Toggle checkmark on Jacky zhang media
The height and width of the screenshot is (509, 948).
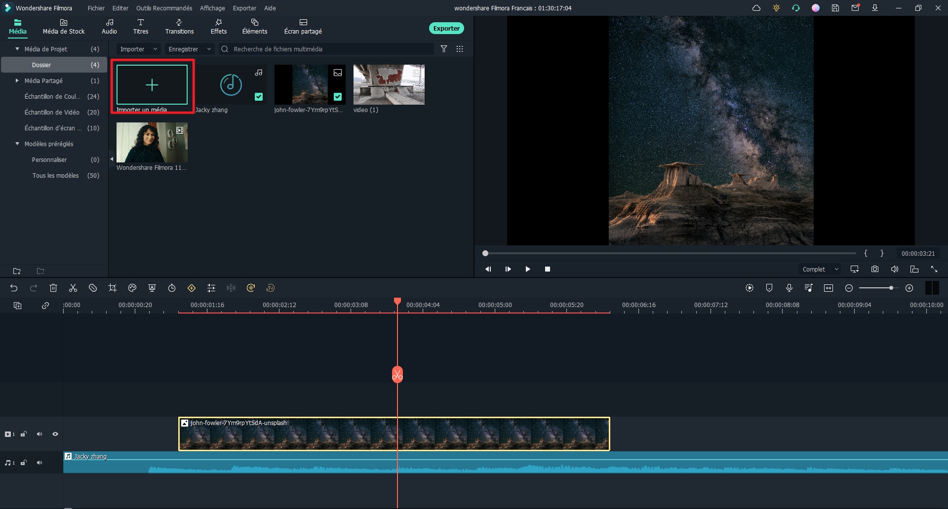[x=259, y=97]
